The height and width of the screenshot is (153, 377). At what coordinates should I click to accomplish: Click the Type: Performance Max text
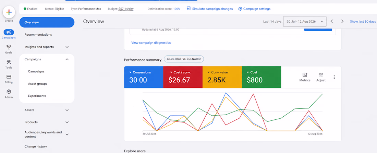coord(86,9)
